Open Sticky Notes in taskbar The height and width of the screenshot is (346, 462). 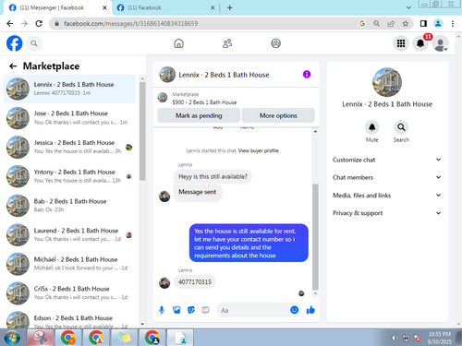125,338
